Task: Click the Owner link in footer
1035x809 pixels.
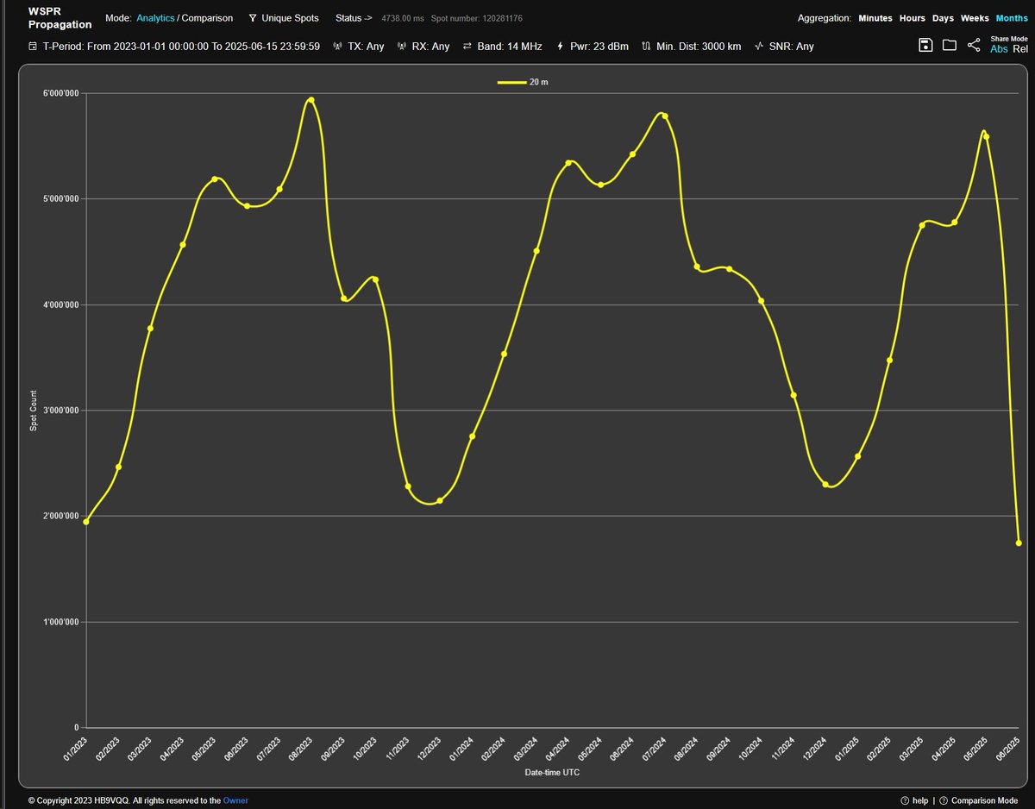Action: [235, 800]
